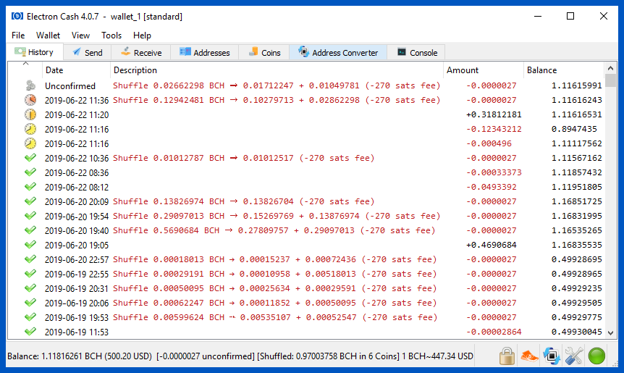Switch to the Coins tab
Image resolution: width=624 pixels, height=373 pixels.
point(264,53)
